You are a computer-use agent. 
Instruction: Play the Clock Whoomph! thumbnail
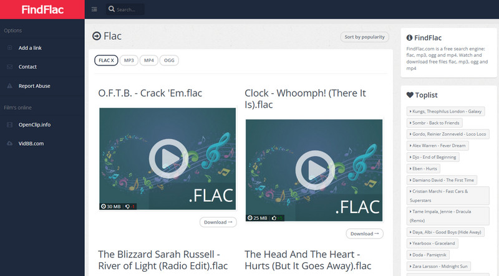tap(314, 170)
